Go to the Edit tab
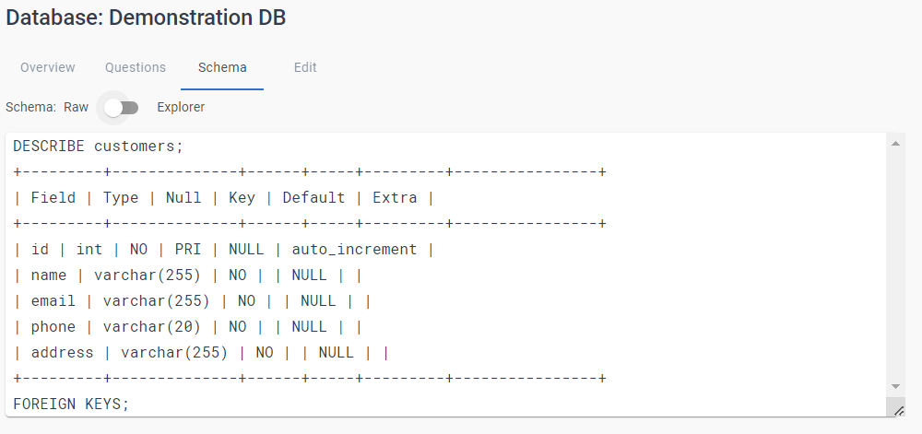922x434 pixels. 305,67
